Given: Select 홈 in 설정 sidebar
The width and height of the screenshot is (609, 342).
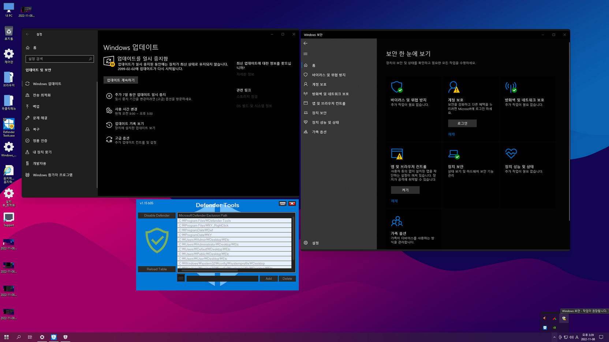Looking at the screenshot, I should [x=60, y=47].
